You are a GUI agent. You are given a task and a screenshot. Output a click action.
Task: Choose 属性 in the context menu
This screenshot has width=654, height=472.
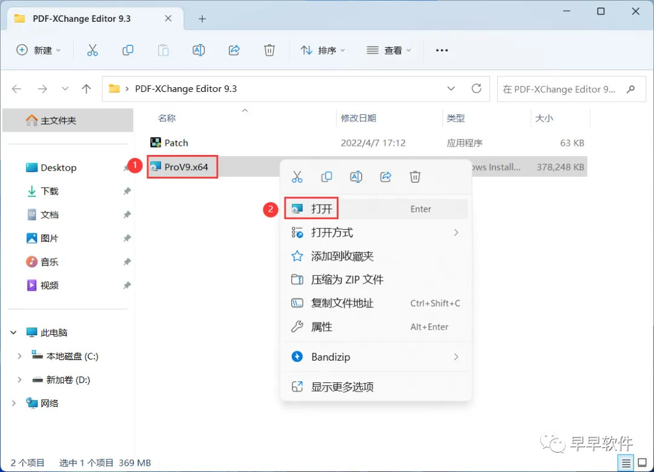pyautogui.click(x=376, y=327)
